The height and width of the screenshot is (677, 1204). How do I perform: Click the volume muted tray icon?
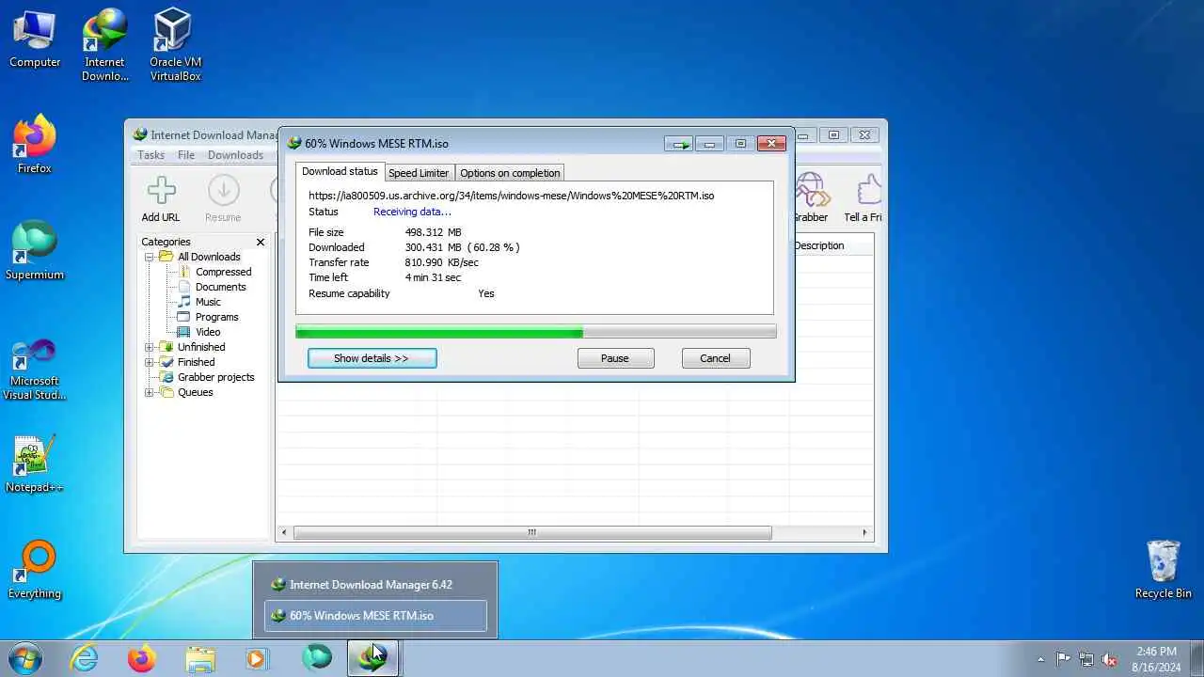(x=1110, y=659)
